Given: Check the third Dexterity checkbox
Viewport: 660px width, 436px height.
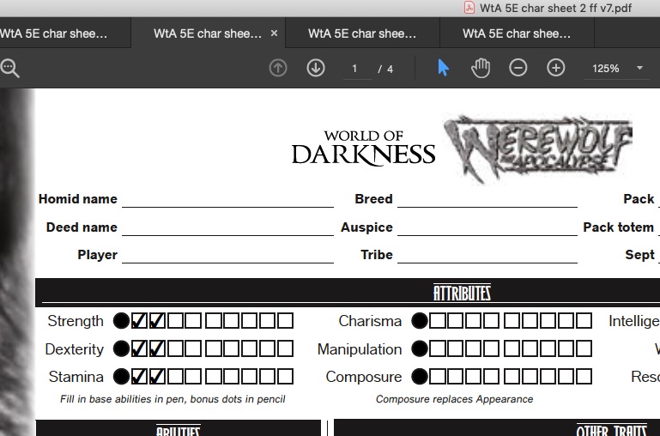Looking at the screenshot, I should point(175,348).
